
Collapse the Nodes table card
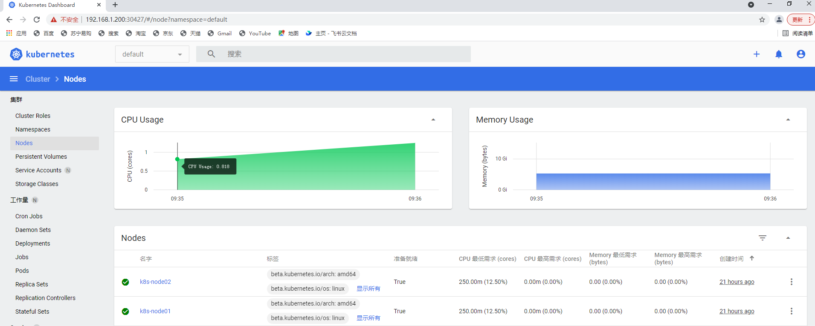tap(788, 238)
